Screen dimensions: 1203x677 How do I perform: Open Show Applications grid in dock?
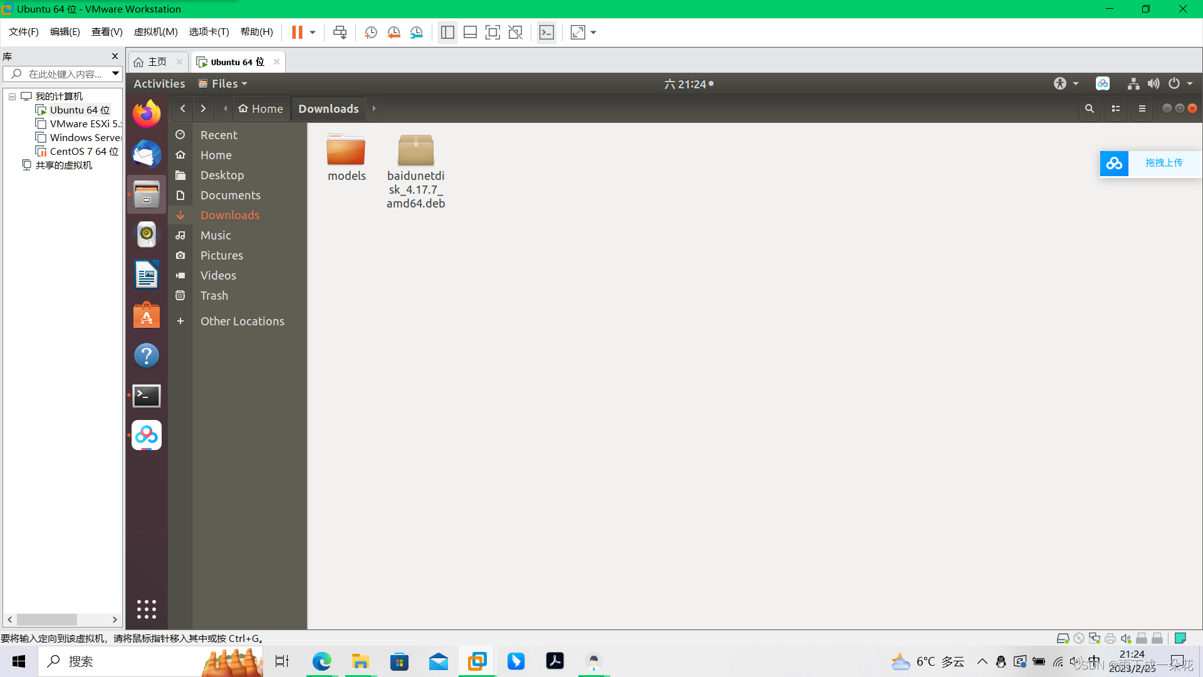147,609
